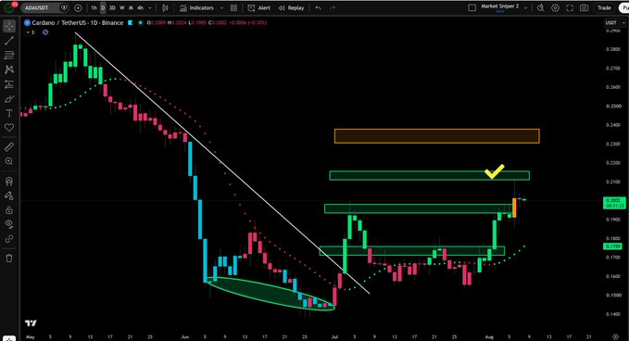Open the user profile menu avatar
Viewport: 629px width, 341px height.
[9, 7]
